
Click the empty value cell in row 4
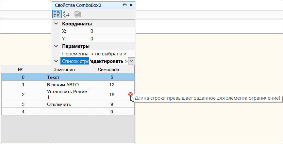pos(67,112)
